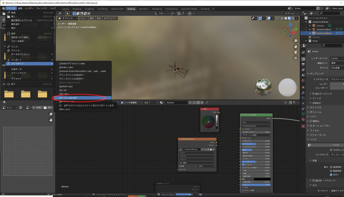Toggle camera view icon in viewport
The width and height of the screenshot is (344, 197).
coord(295,52)
